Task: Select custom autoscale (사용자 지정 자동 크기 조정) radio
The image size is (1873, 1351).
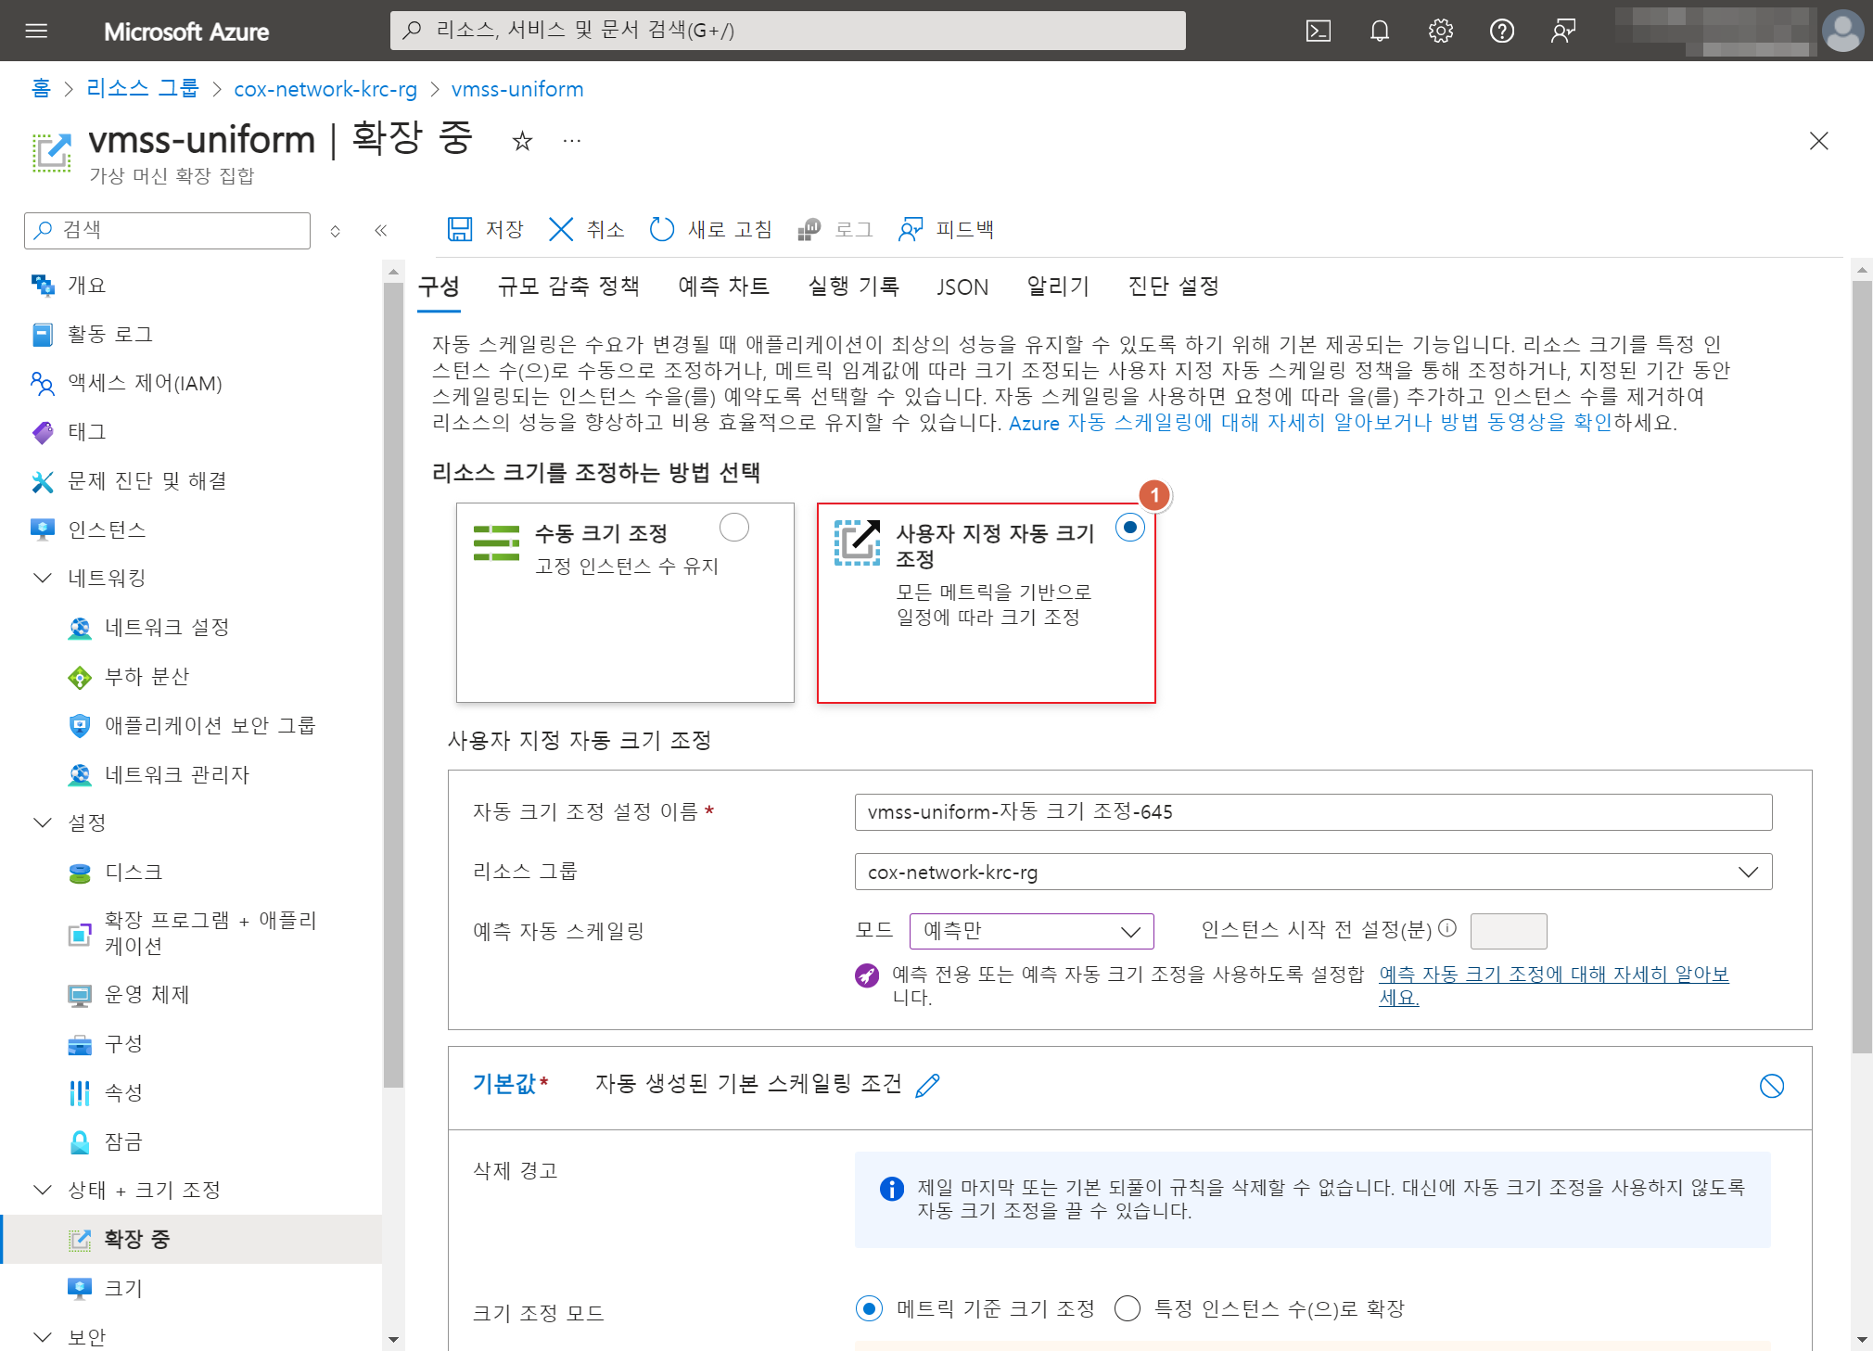Action: point(1129,528)
